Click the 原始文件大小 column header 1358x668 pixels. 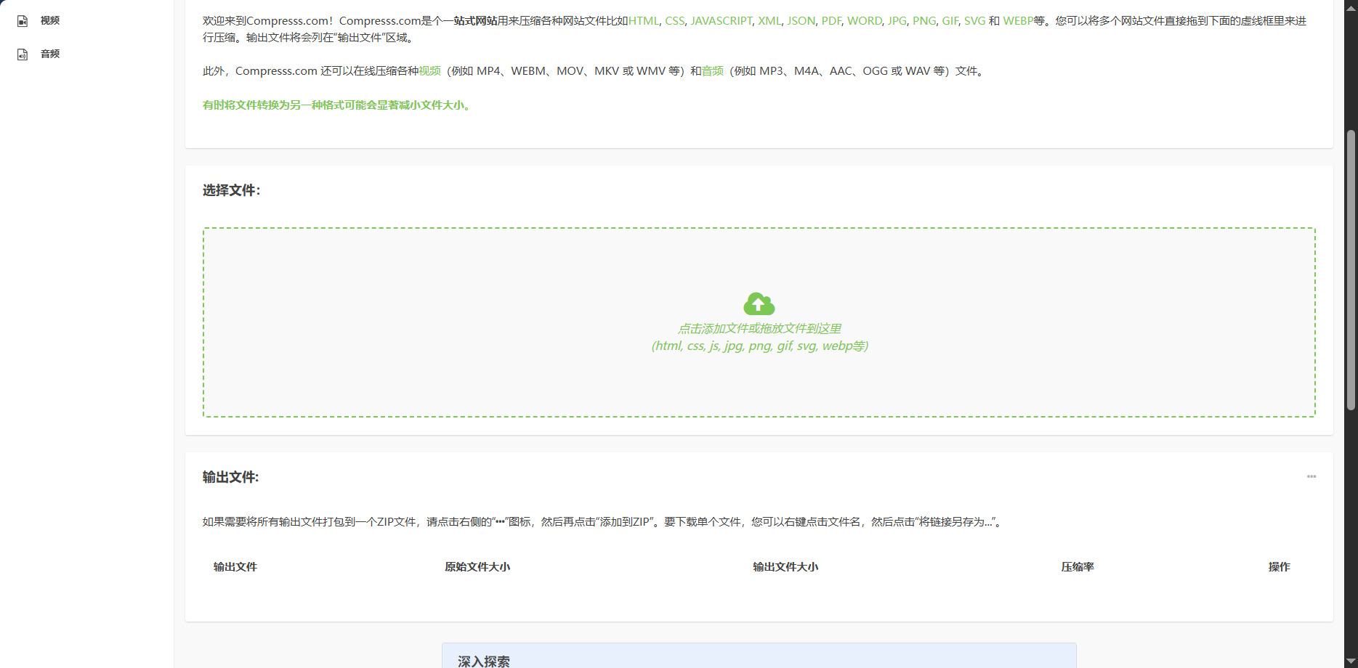coord(477,567)
